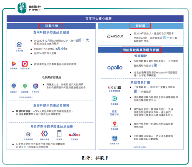Select the 百度健康 green icon
The width and height of the screenshot is (192, 167).
pos(115,99)
